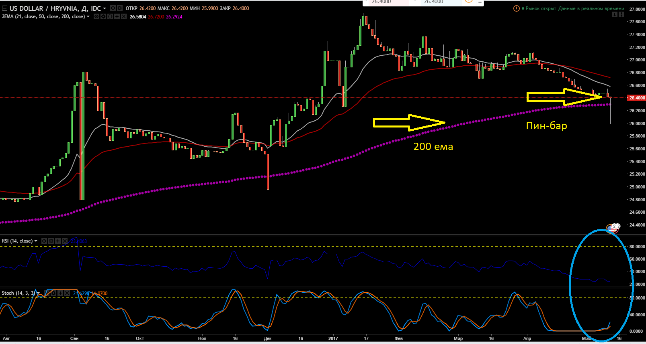Viewport: 646px width, 344px height.
Task: Click the plus icon next to 3EMA
Action: 117,16
